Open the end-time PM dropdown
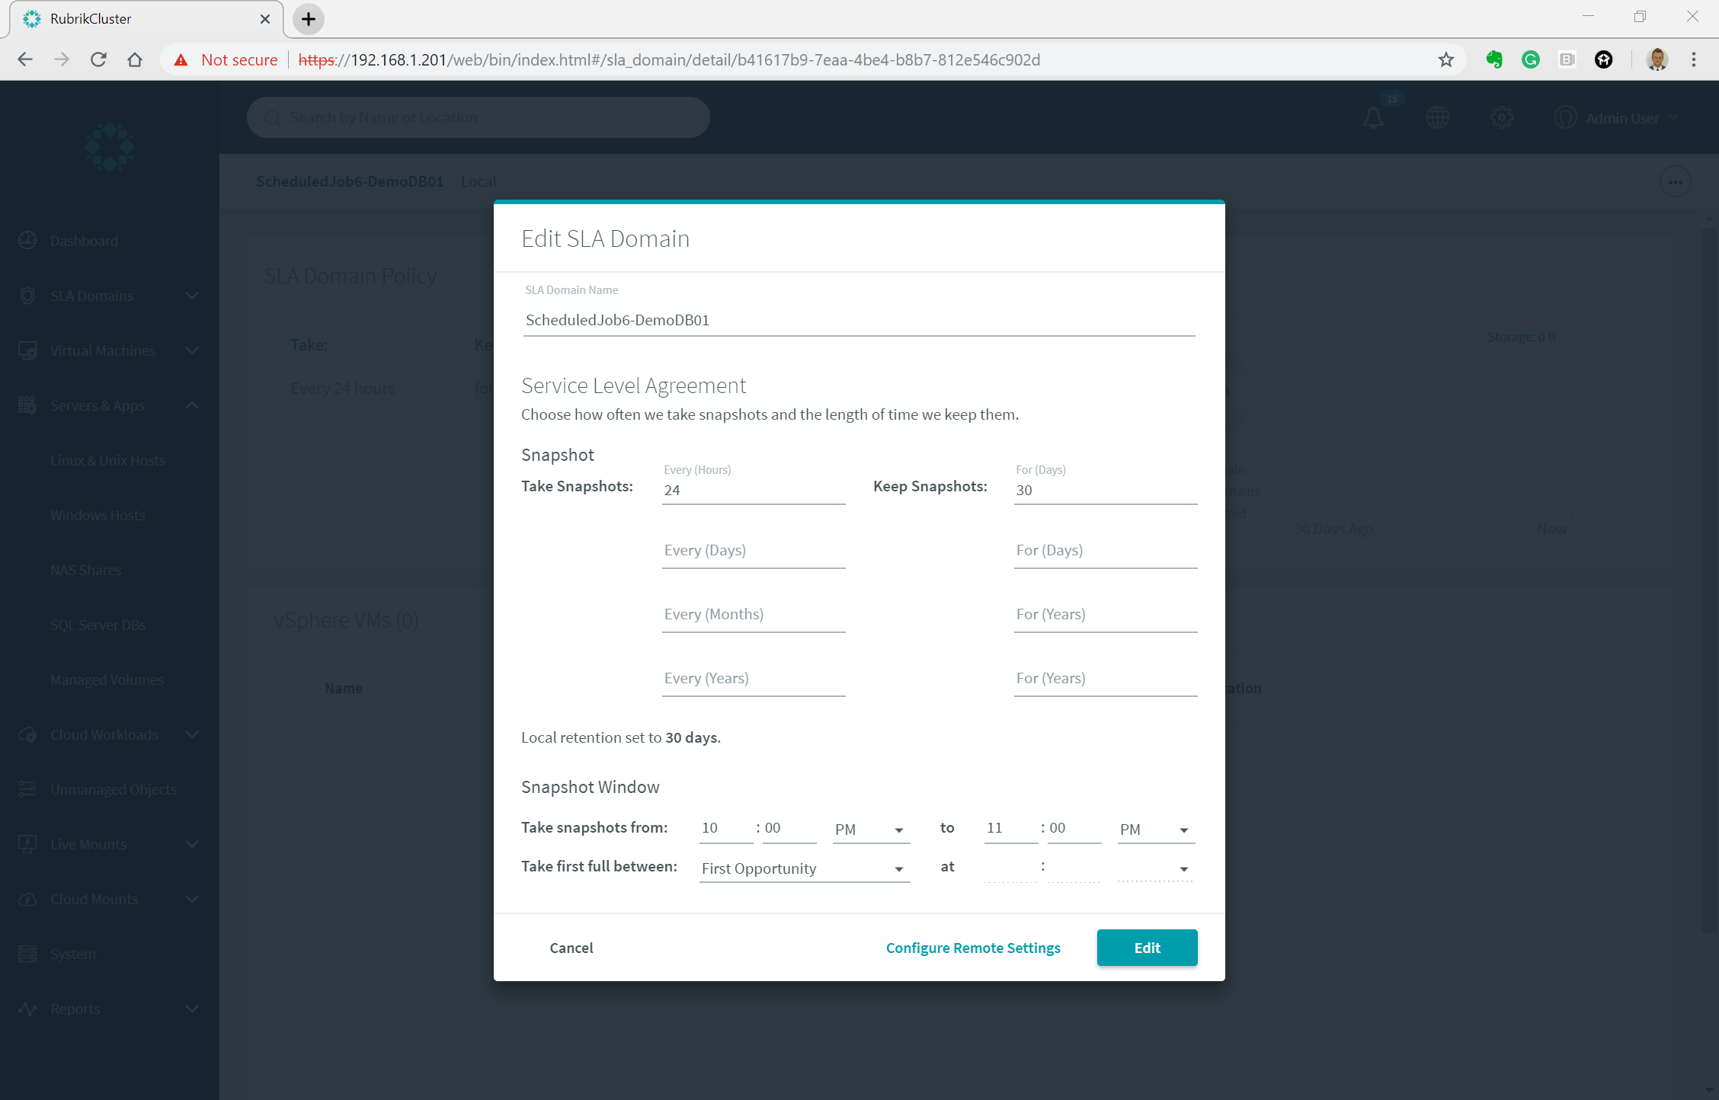The image size is (1719, 1100). pos(1154,830)
